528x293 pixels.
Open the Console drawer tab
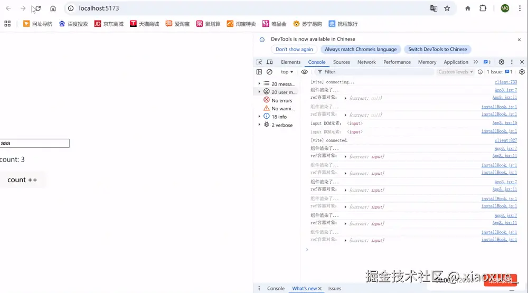276,289
